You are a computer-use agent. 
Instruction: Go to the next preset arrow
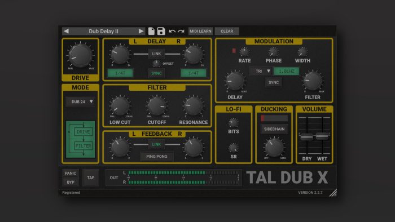141,31
